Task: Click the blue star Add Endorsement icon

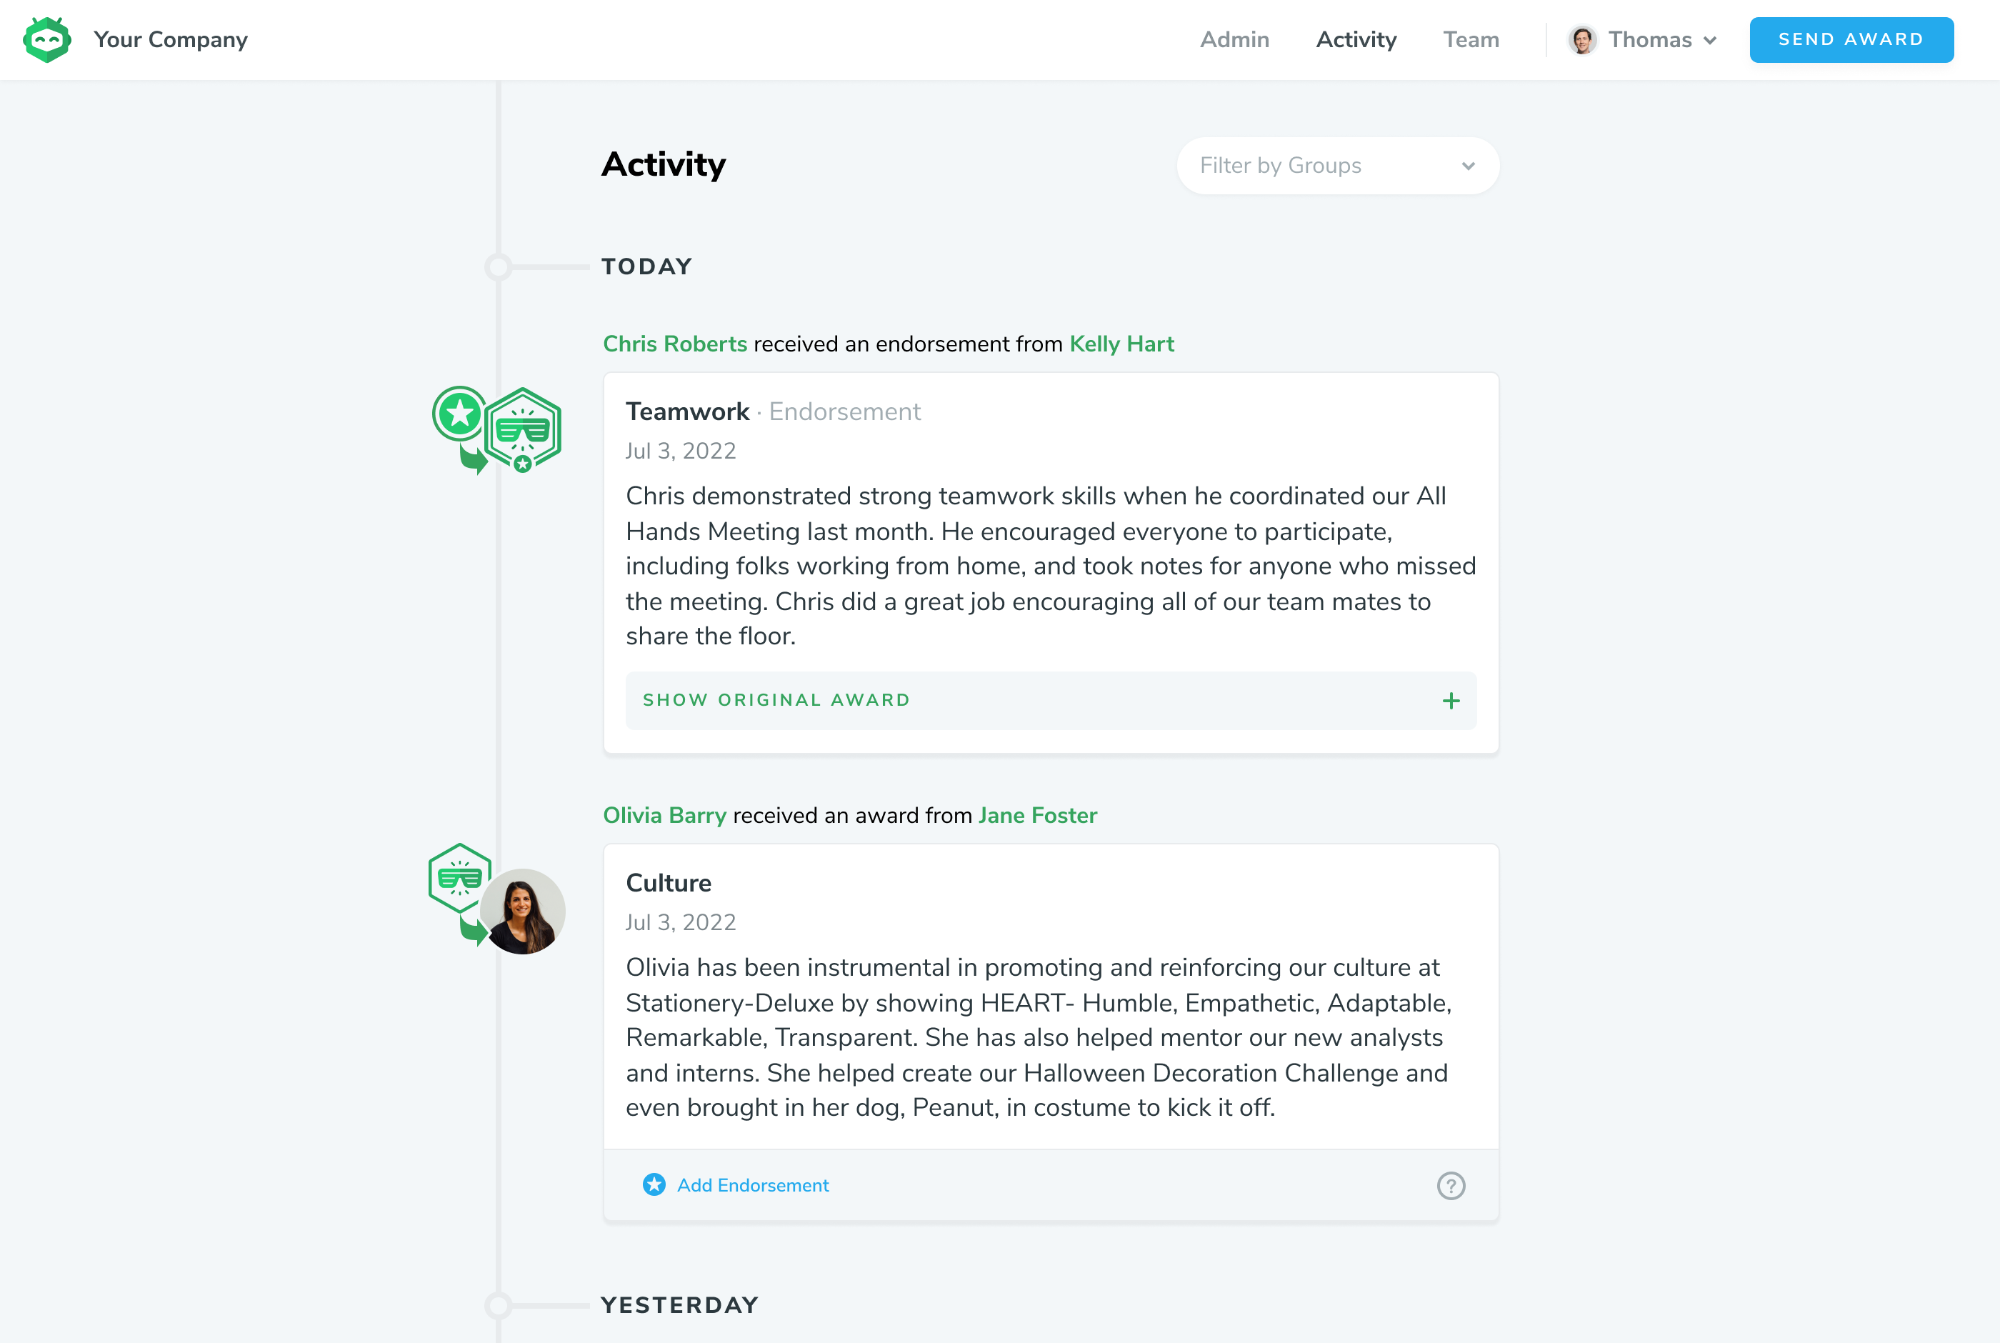Action: click(654, 1184)
